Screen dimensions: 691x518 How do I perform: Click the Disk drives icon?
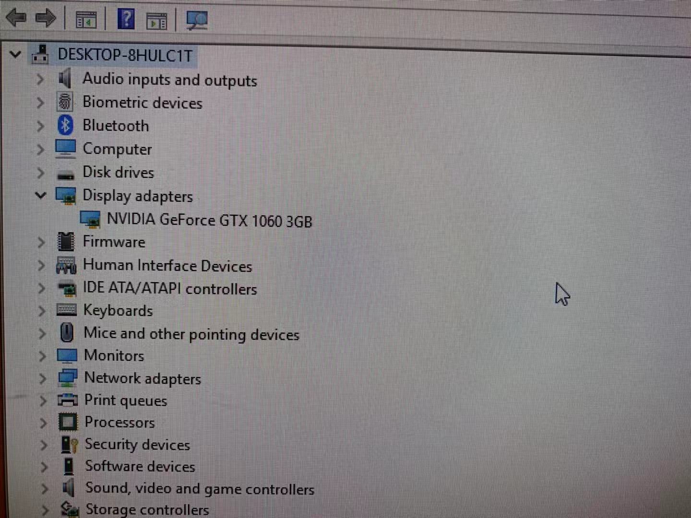click(x=66, y=175)
